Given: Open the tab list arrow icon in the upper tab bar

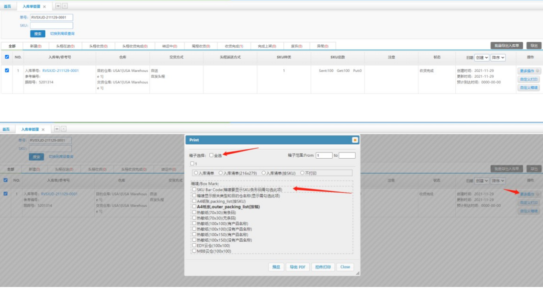Looking at the screenshot, I should coord(58,6).
